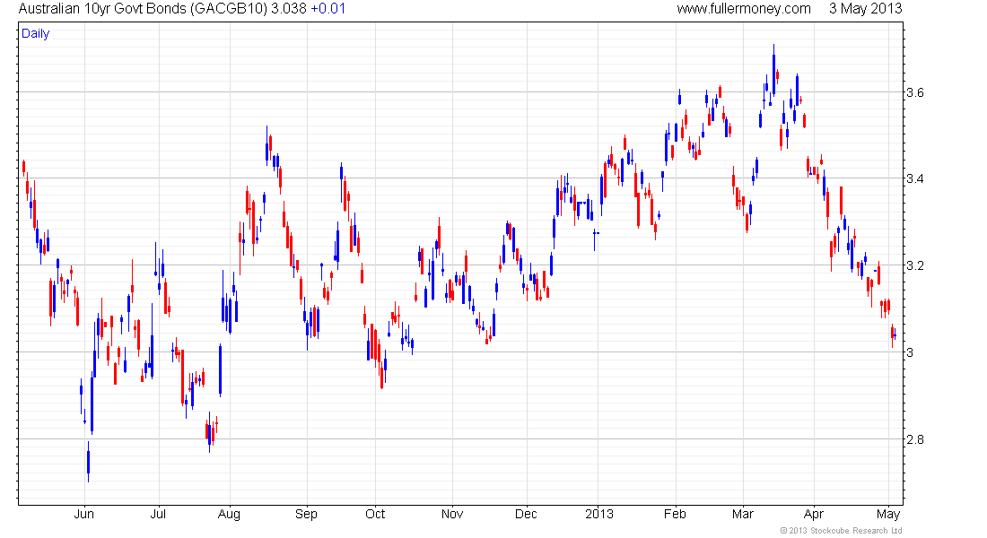This screenshot has height=538, width=987.
Task: Select the 3.2 y-axis label
Action: [915, 265]
